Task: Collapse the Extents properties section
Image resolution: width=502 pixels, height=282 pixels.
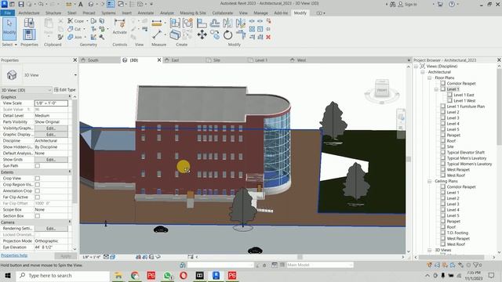Action: coord(70,172)
